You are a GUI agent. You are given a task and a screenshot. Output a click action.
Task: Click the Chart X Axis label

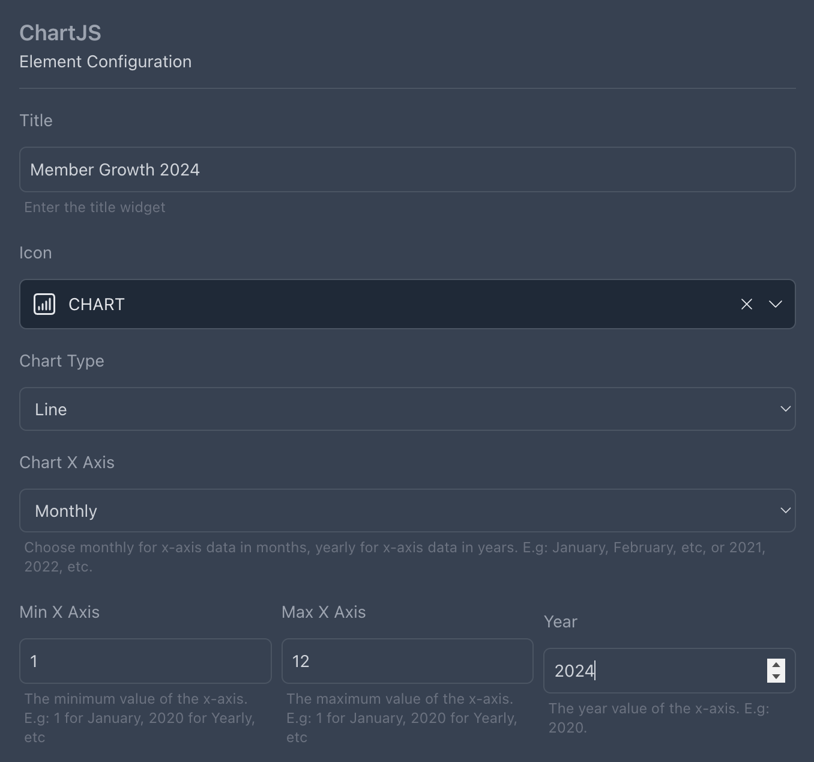67,463
